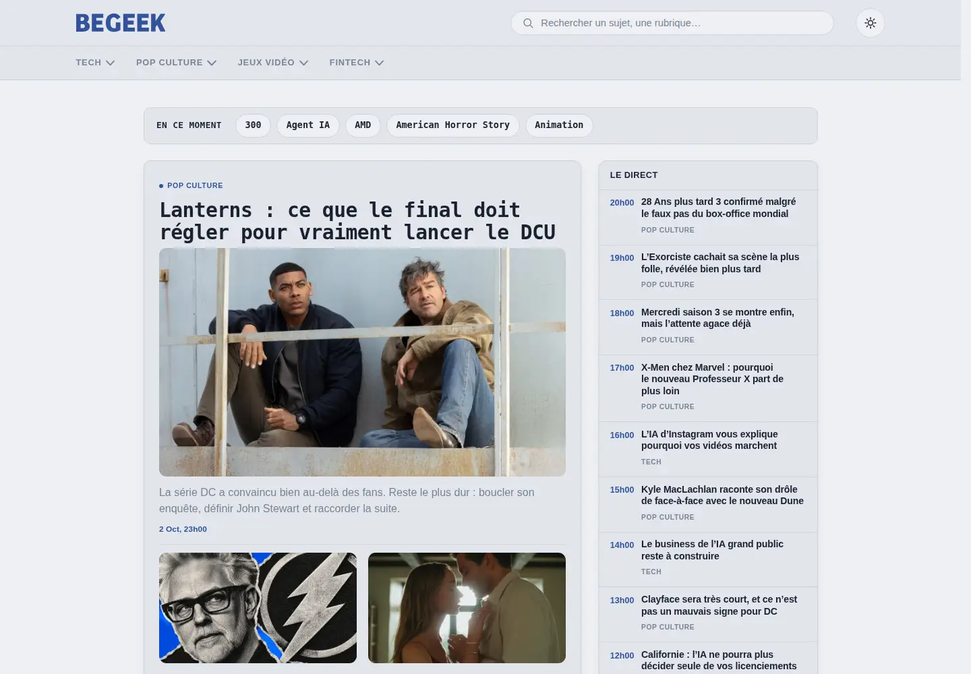The height and width of the screenshot is (674, 971).
Task: Click the '2 Oct, 23h00' article date
Action: 183,529
